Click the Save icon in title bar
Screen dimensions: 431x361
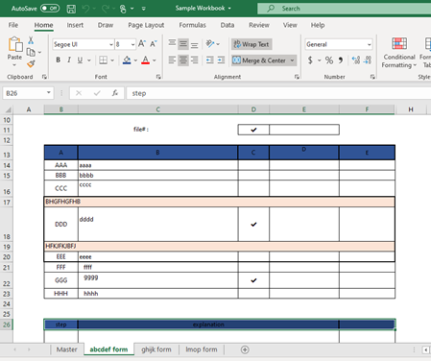(71, 9)
